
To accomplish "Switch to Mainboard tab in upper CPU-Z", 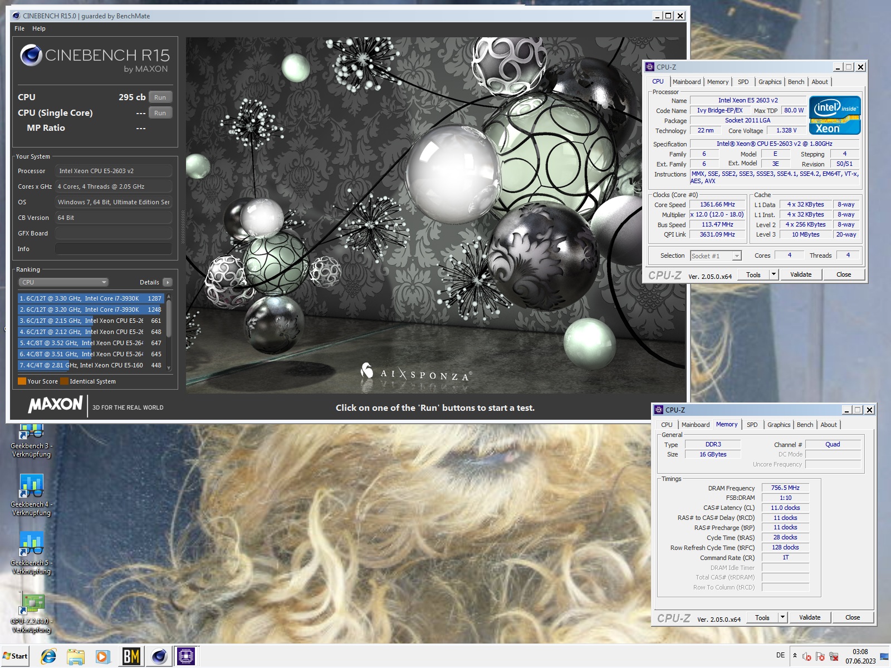I will pos(687,82).
